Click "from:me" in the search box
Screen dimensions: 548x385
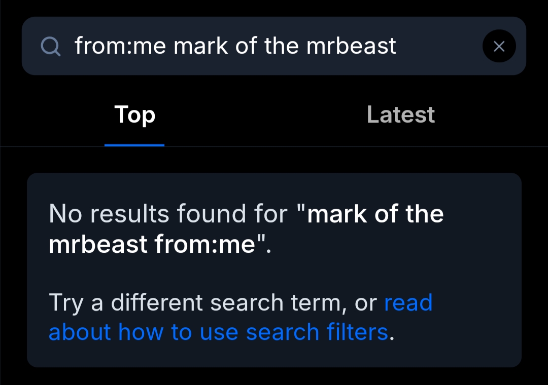(120, 46)
